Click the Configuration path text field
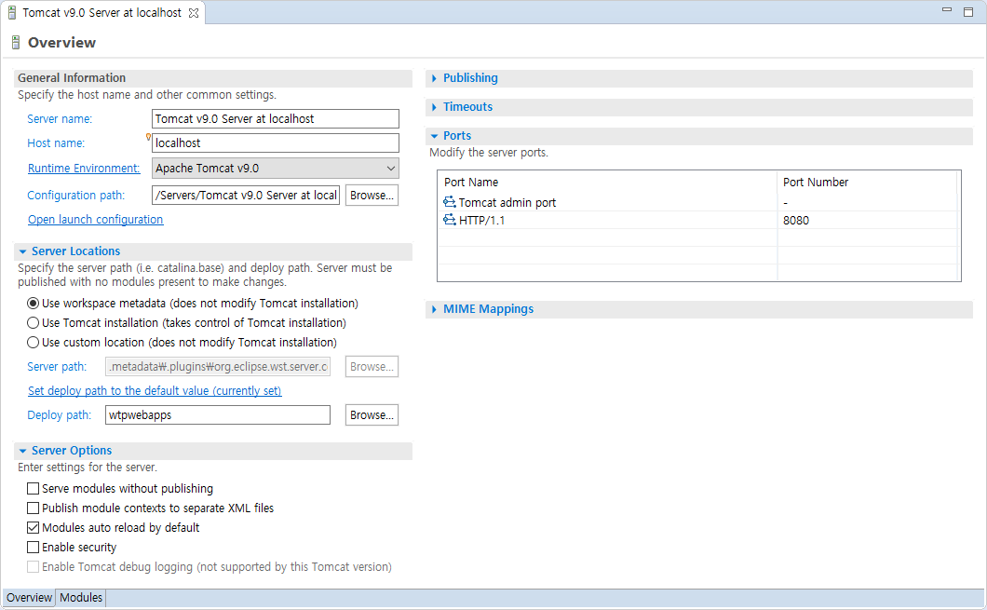This screenshot has width=987, height=610. pos(246,196)
